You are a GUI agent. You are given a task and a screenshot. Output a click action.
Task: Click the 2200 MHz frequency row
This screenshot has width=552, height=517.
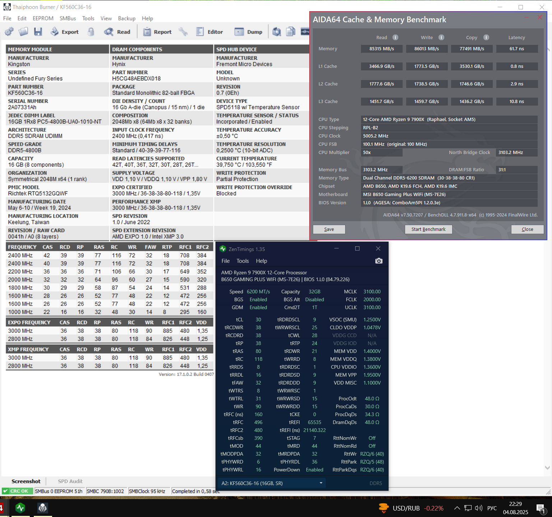coord(110,272)
